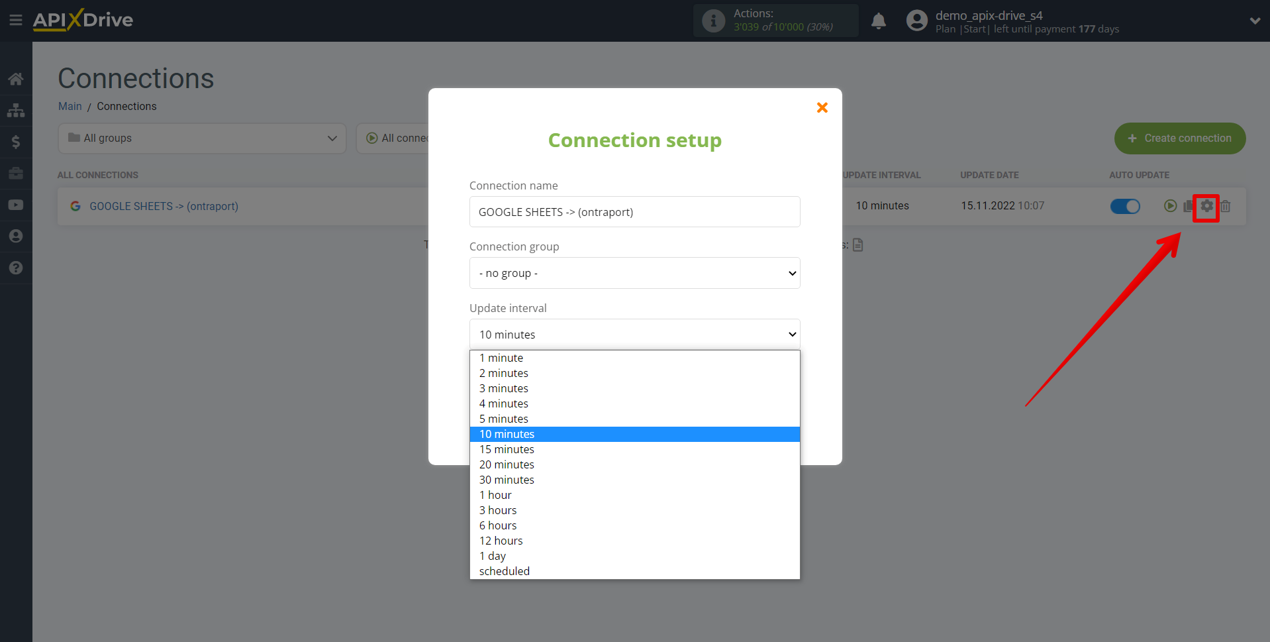
Task: Open the GOOGLE SHEETS -> (ontraport) connection
Action: pyautogui.click(x=164, y=206)
